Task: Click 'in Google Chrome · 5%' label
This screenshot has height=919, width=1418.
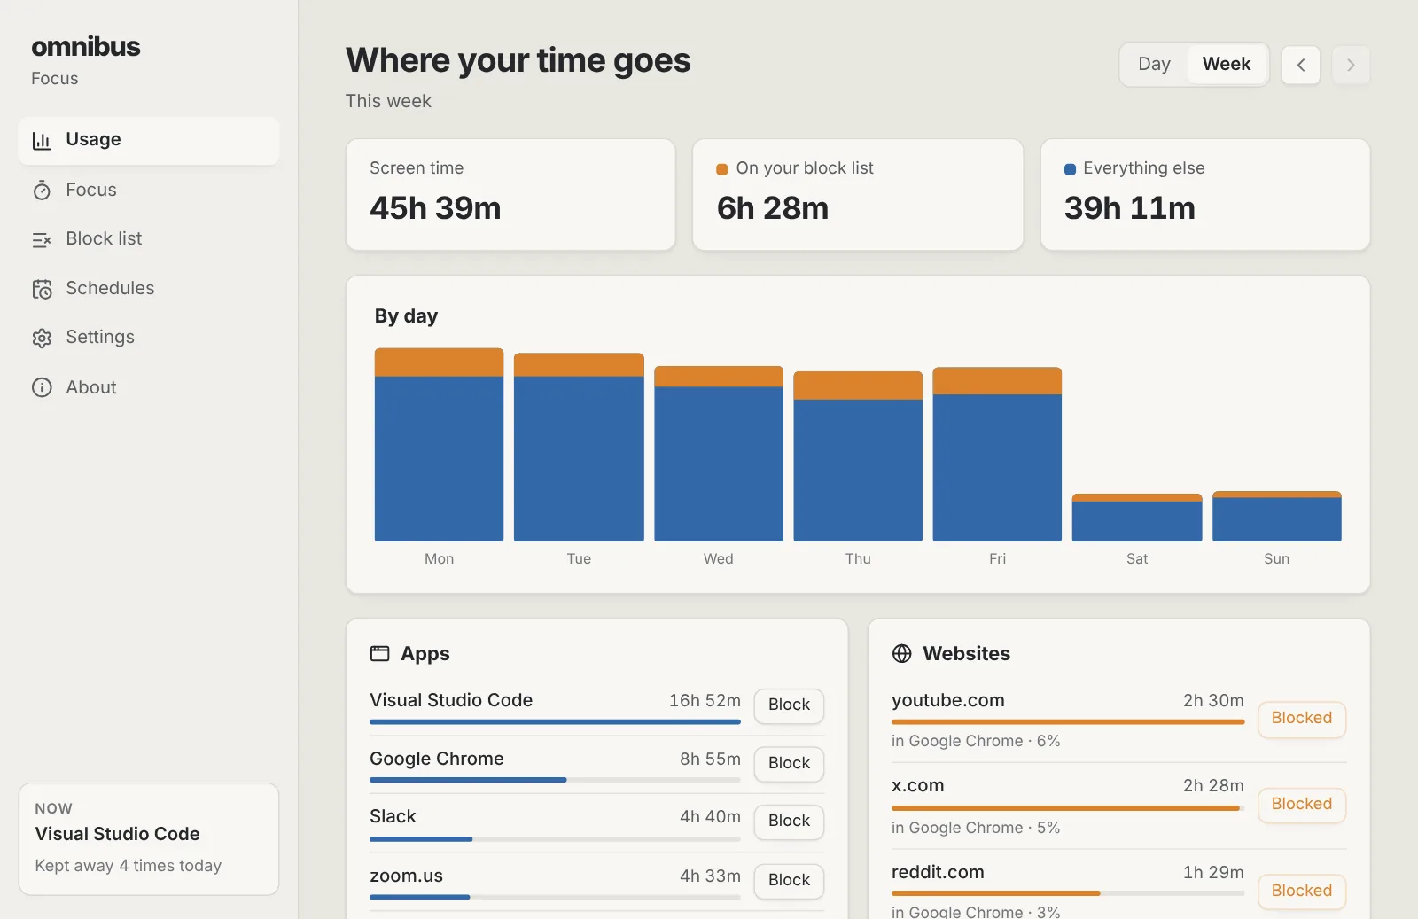Action: (x=976, y=828)
